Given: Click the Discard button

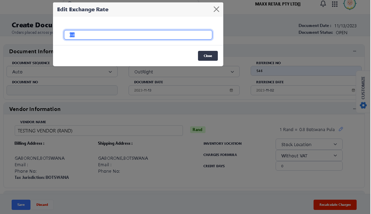Looking at the screenshot, I should (42, 204).
